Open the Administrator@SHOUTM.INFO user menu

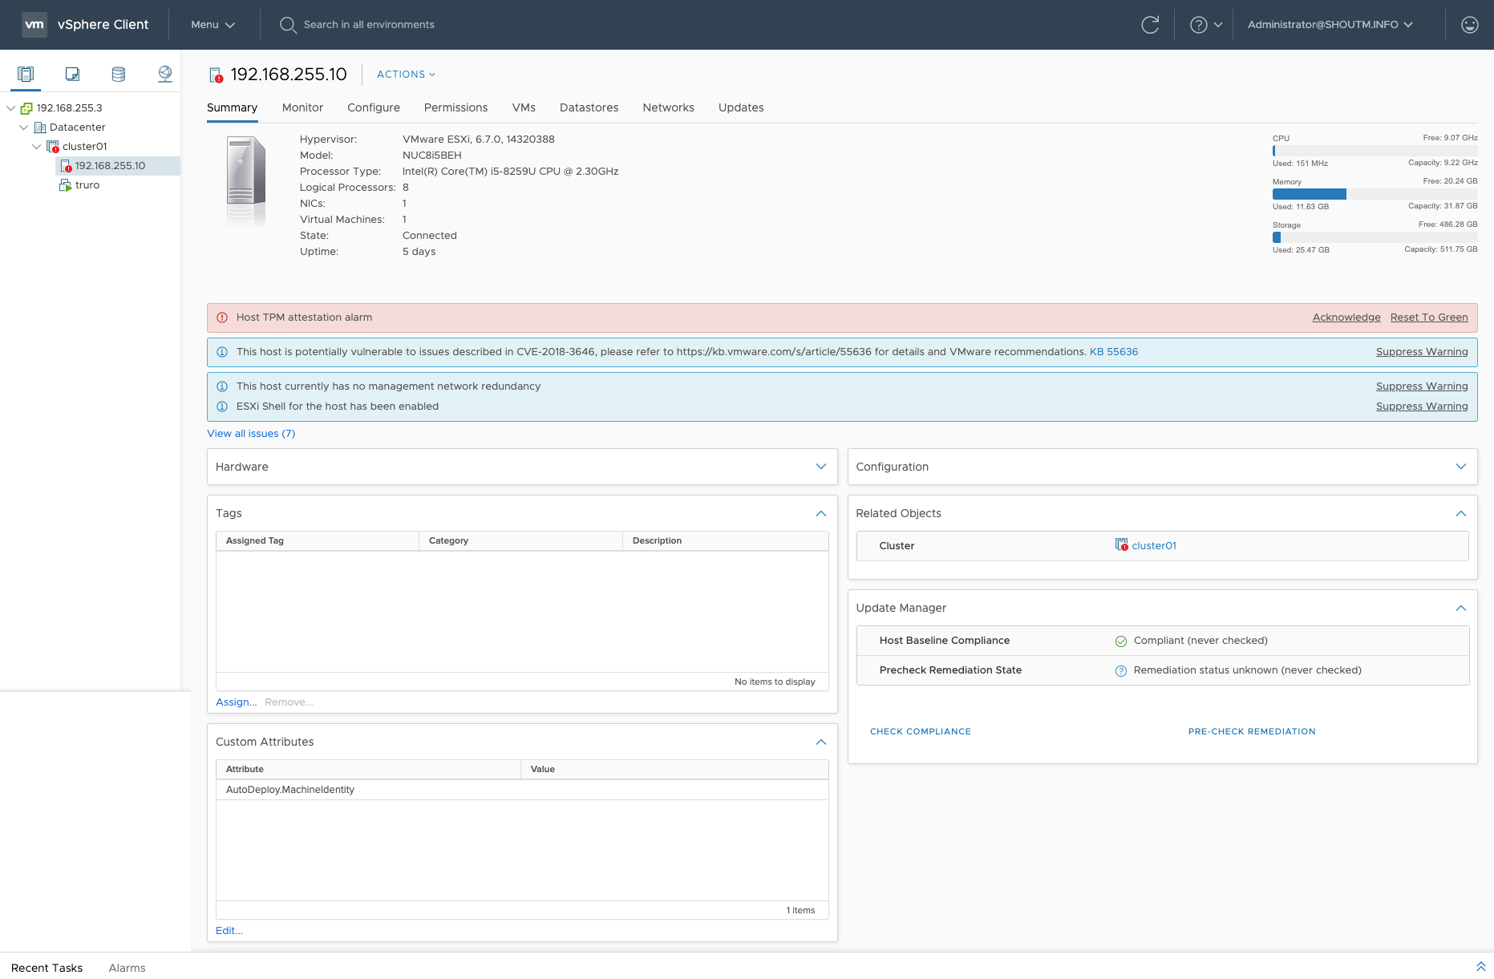pos(1330,25)
